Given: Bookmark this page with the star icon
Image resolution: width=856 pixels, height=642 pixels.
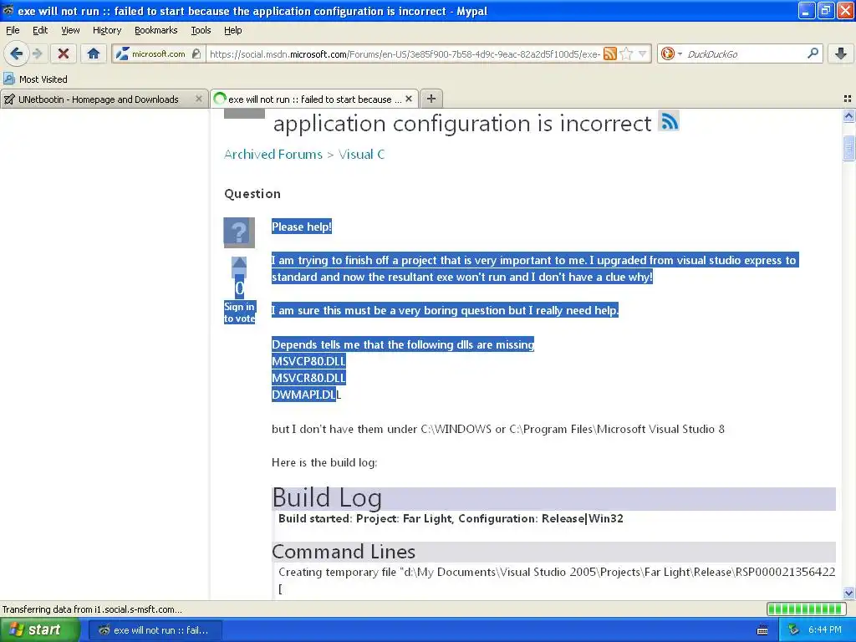Looking at the screenshot, I should 627,53.
